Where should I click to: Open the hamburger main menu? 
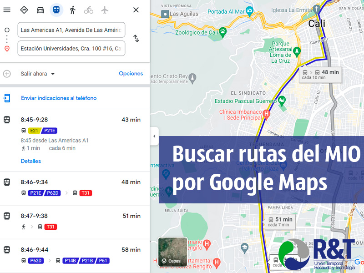(7, 10)
